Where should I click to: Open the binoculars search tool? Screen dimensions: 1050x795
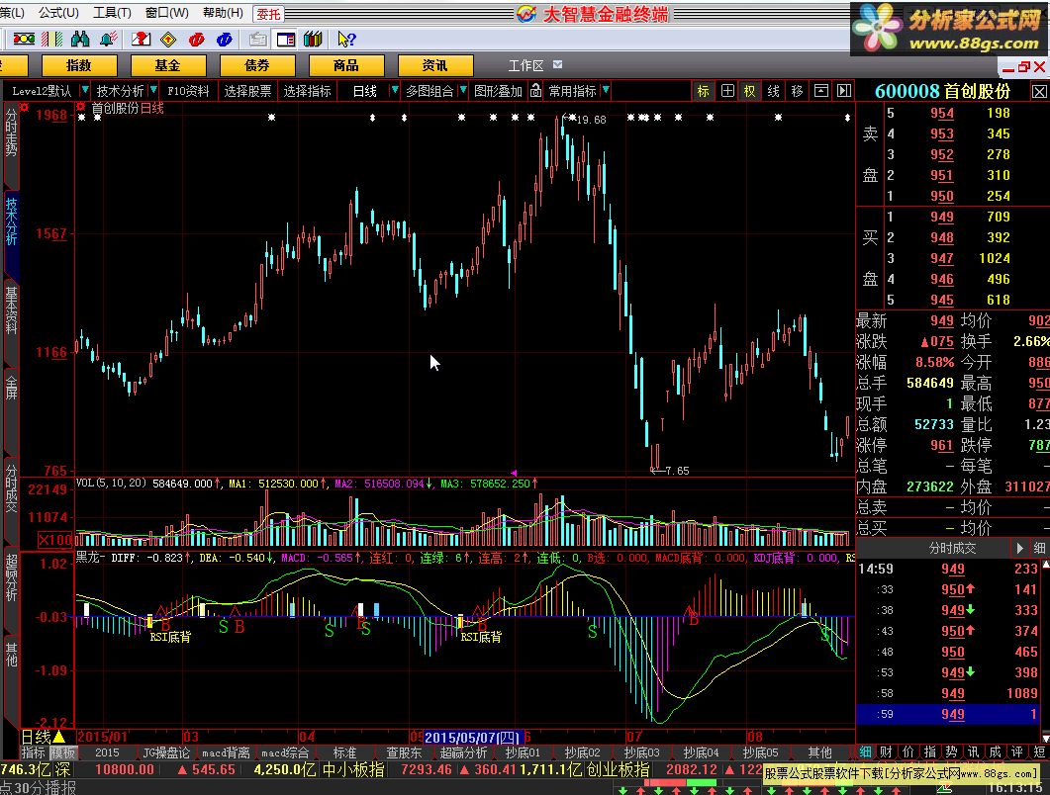[80, 40]
